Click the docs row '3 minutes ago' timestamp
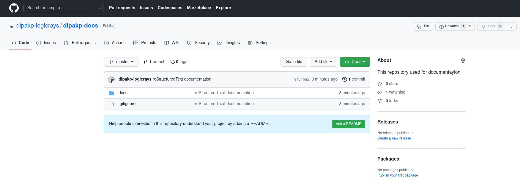 (x=352, y=93)
